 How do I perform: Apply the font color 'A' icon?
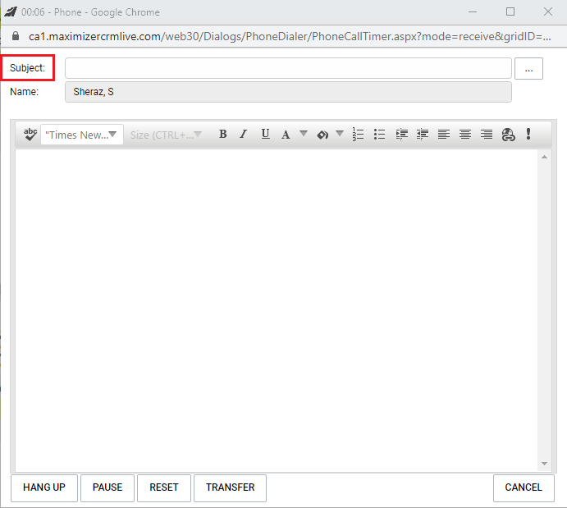pyautogui.click(x=286, y=135)
